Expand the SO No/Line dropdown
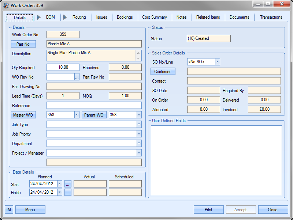The width and height of the screenshot is (293, 220). click(217, 62)
